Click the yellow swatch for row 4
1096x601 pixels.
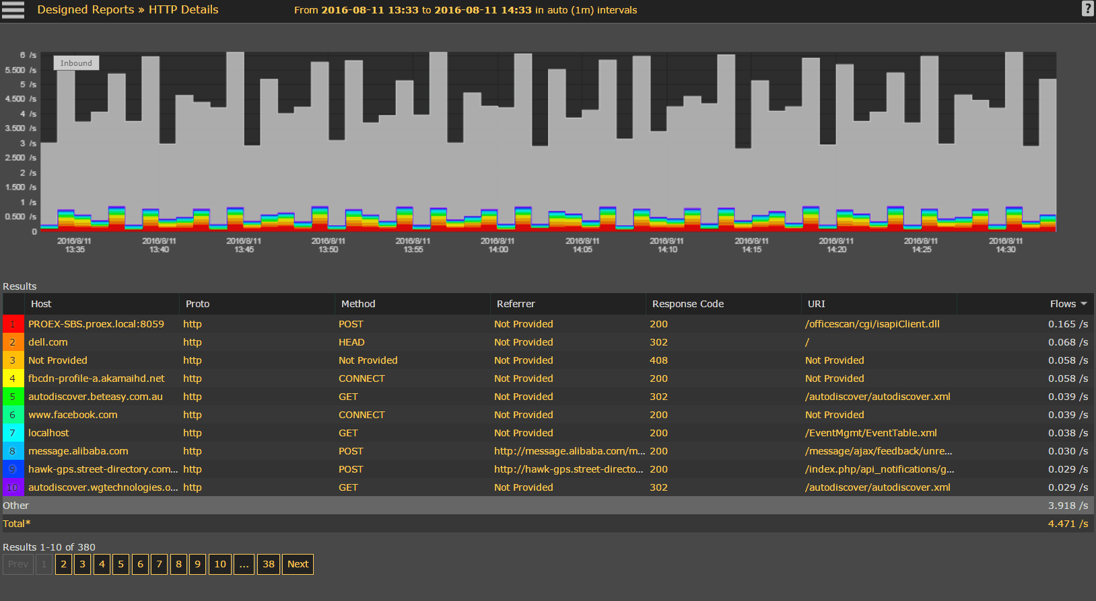click(x=13, y=378)
